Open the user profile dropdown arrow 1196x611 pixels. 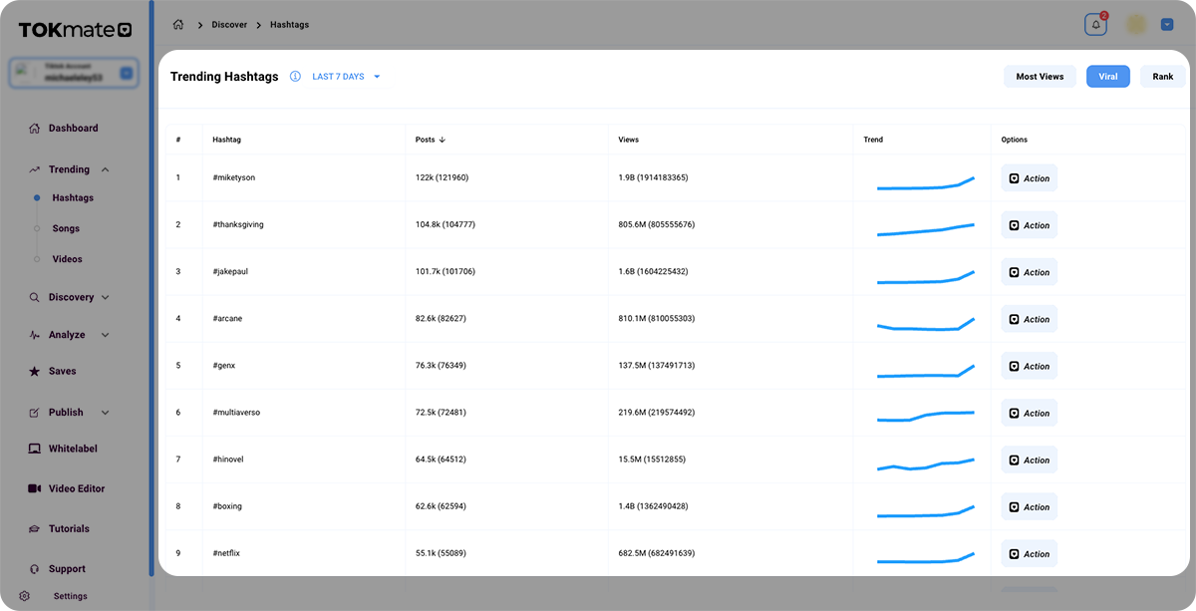tap(1166, 24)
